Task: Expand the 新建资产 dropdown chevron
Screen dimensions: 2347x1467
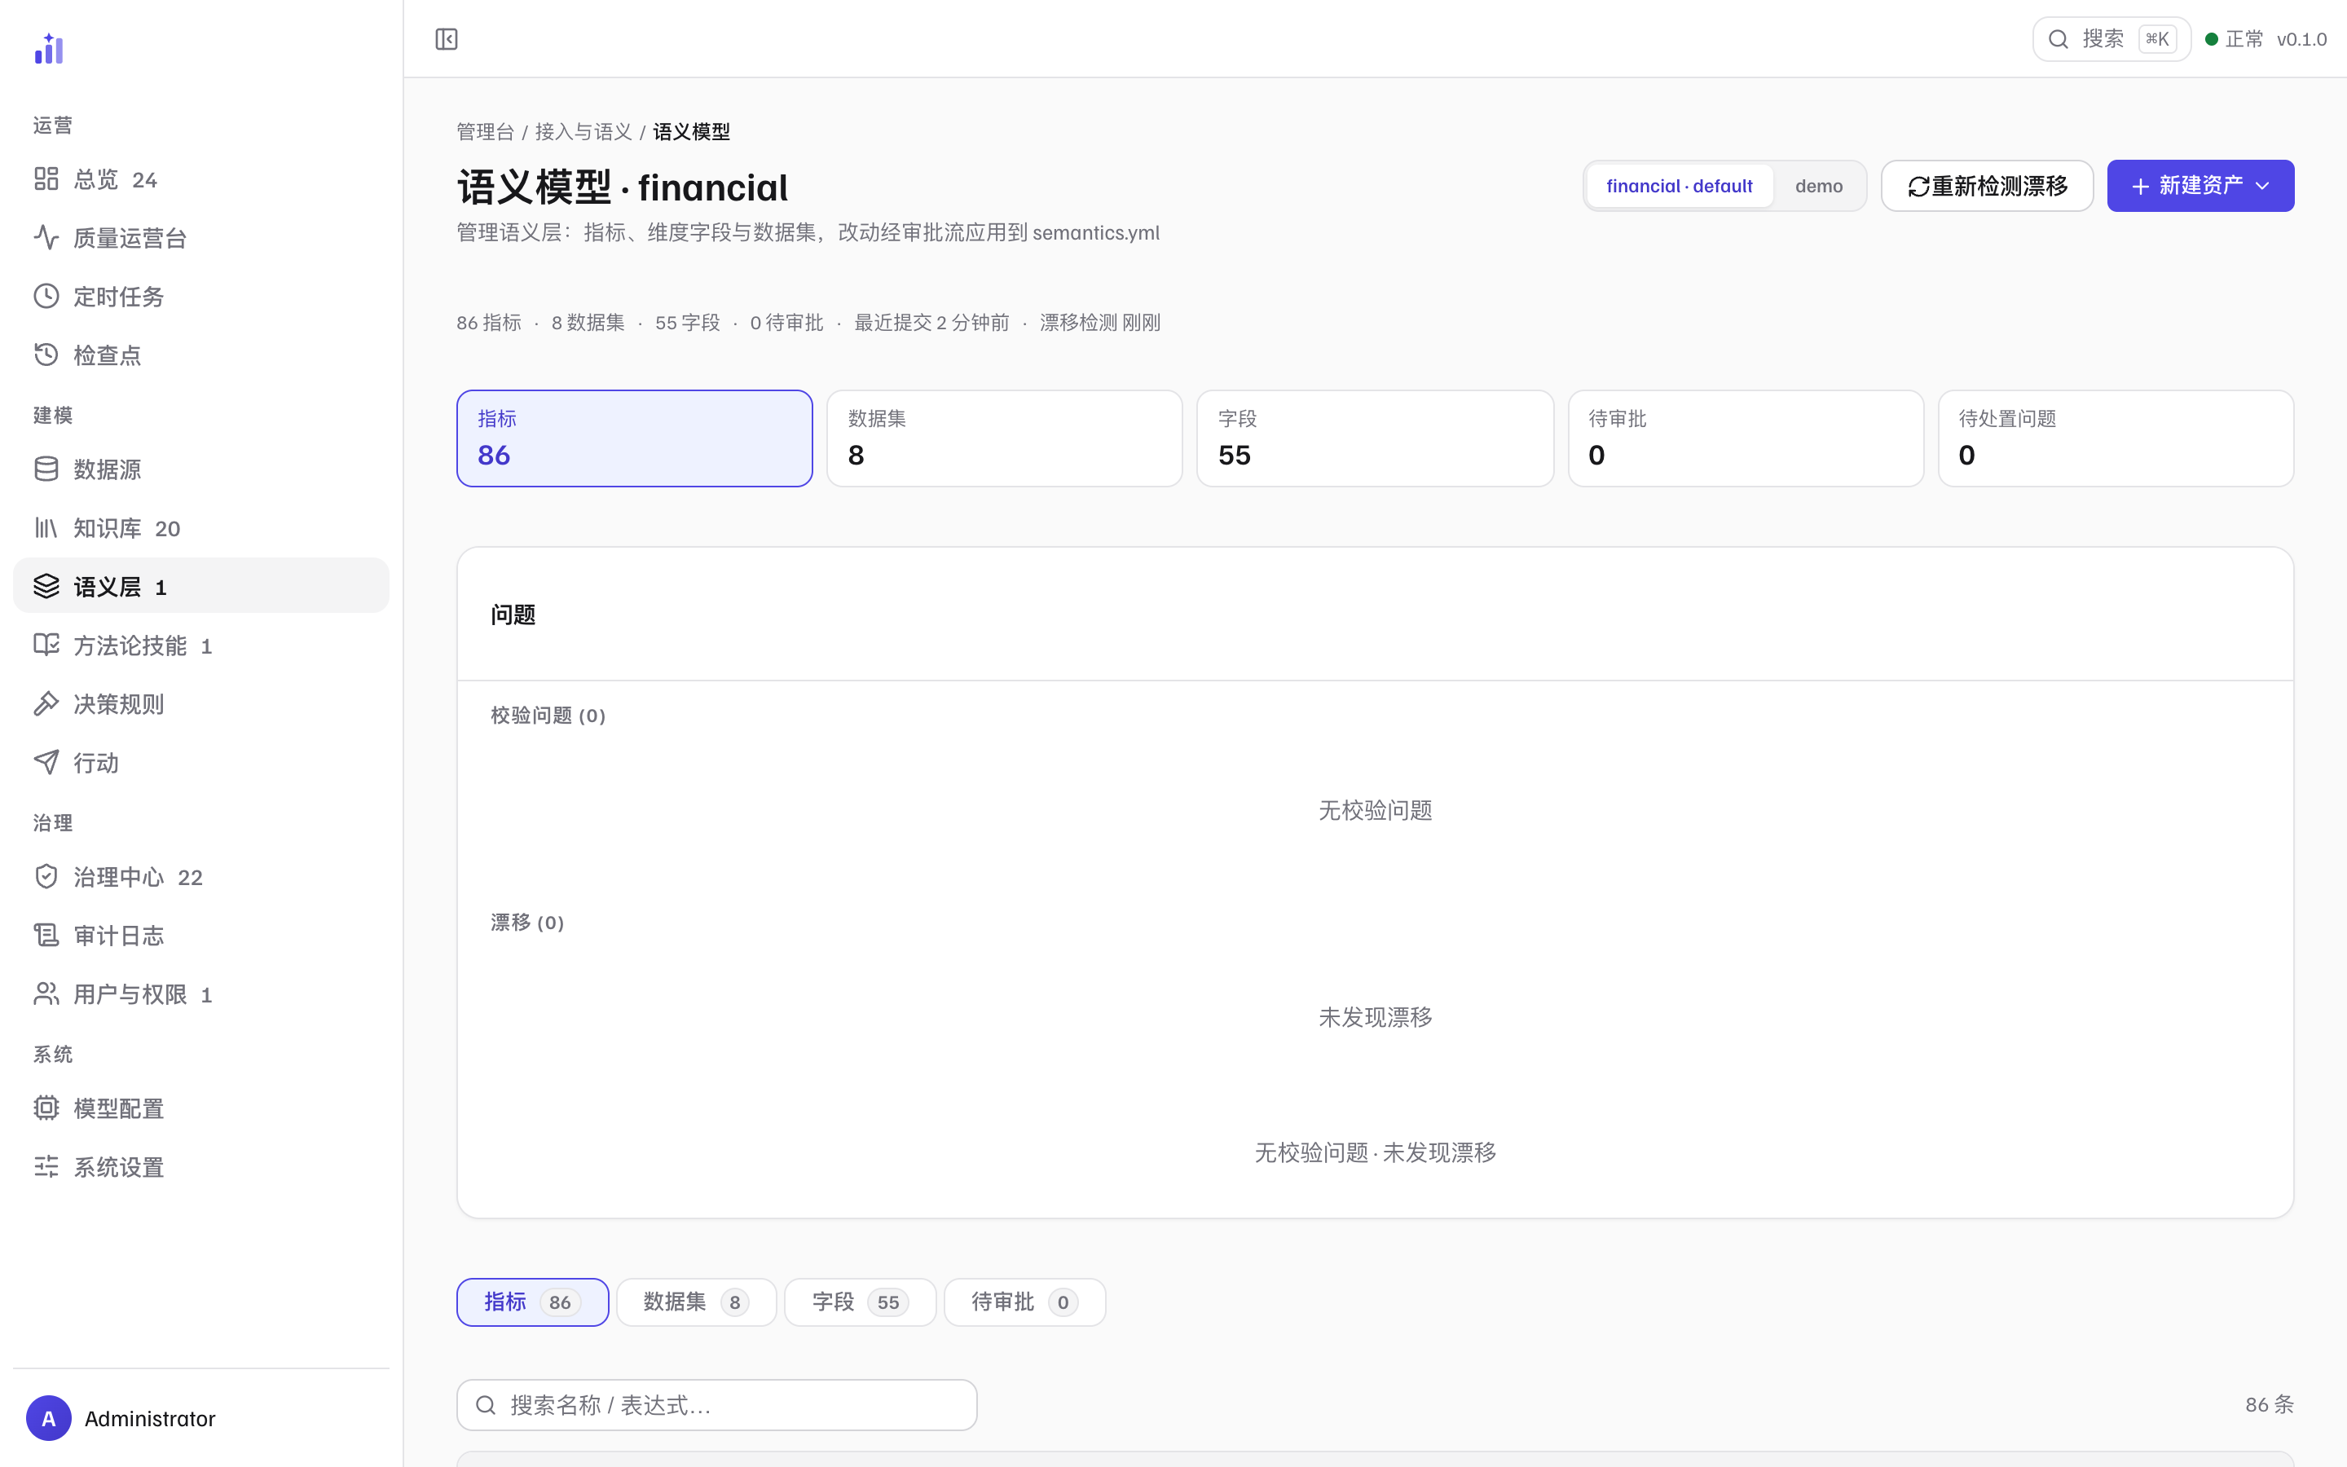Action: click(2262, 187)
